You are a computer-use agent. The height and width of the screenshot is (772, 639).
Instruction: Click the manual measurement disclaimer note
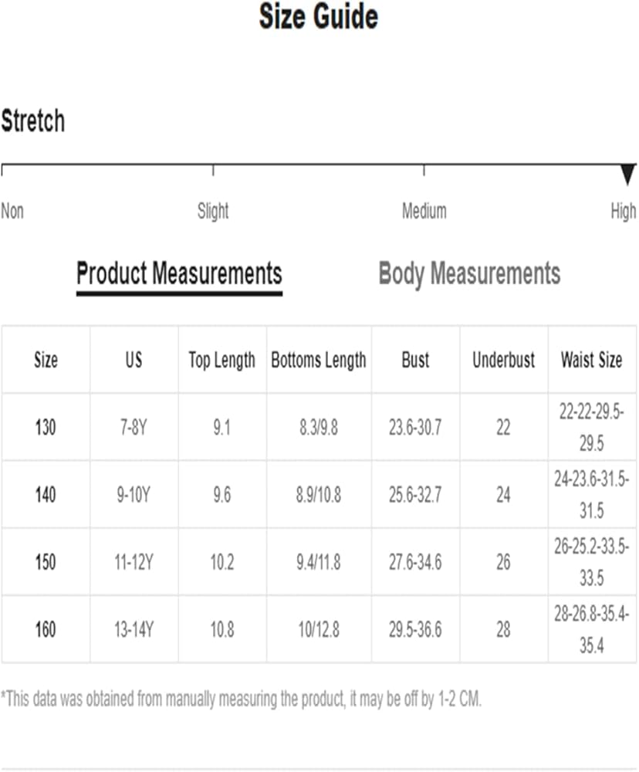241,700
